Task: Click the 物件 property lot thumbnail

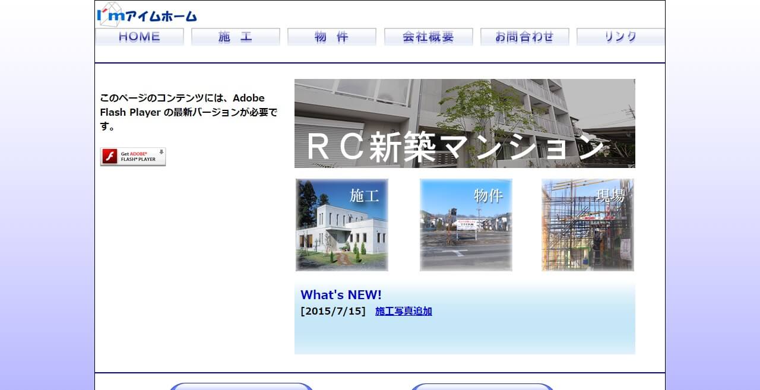Action: click(465, 224)
